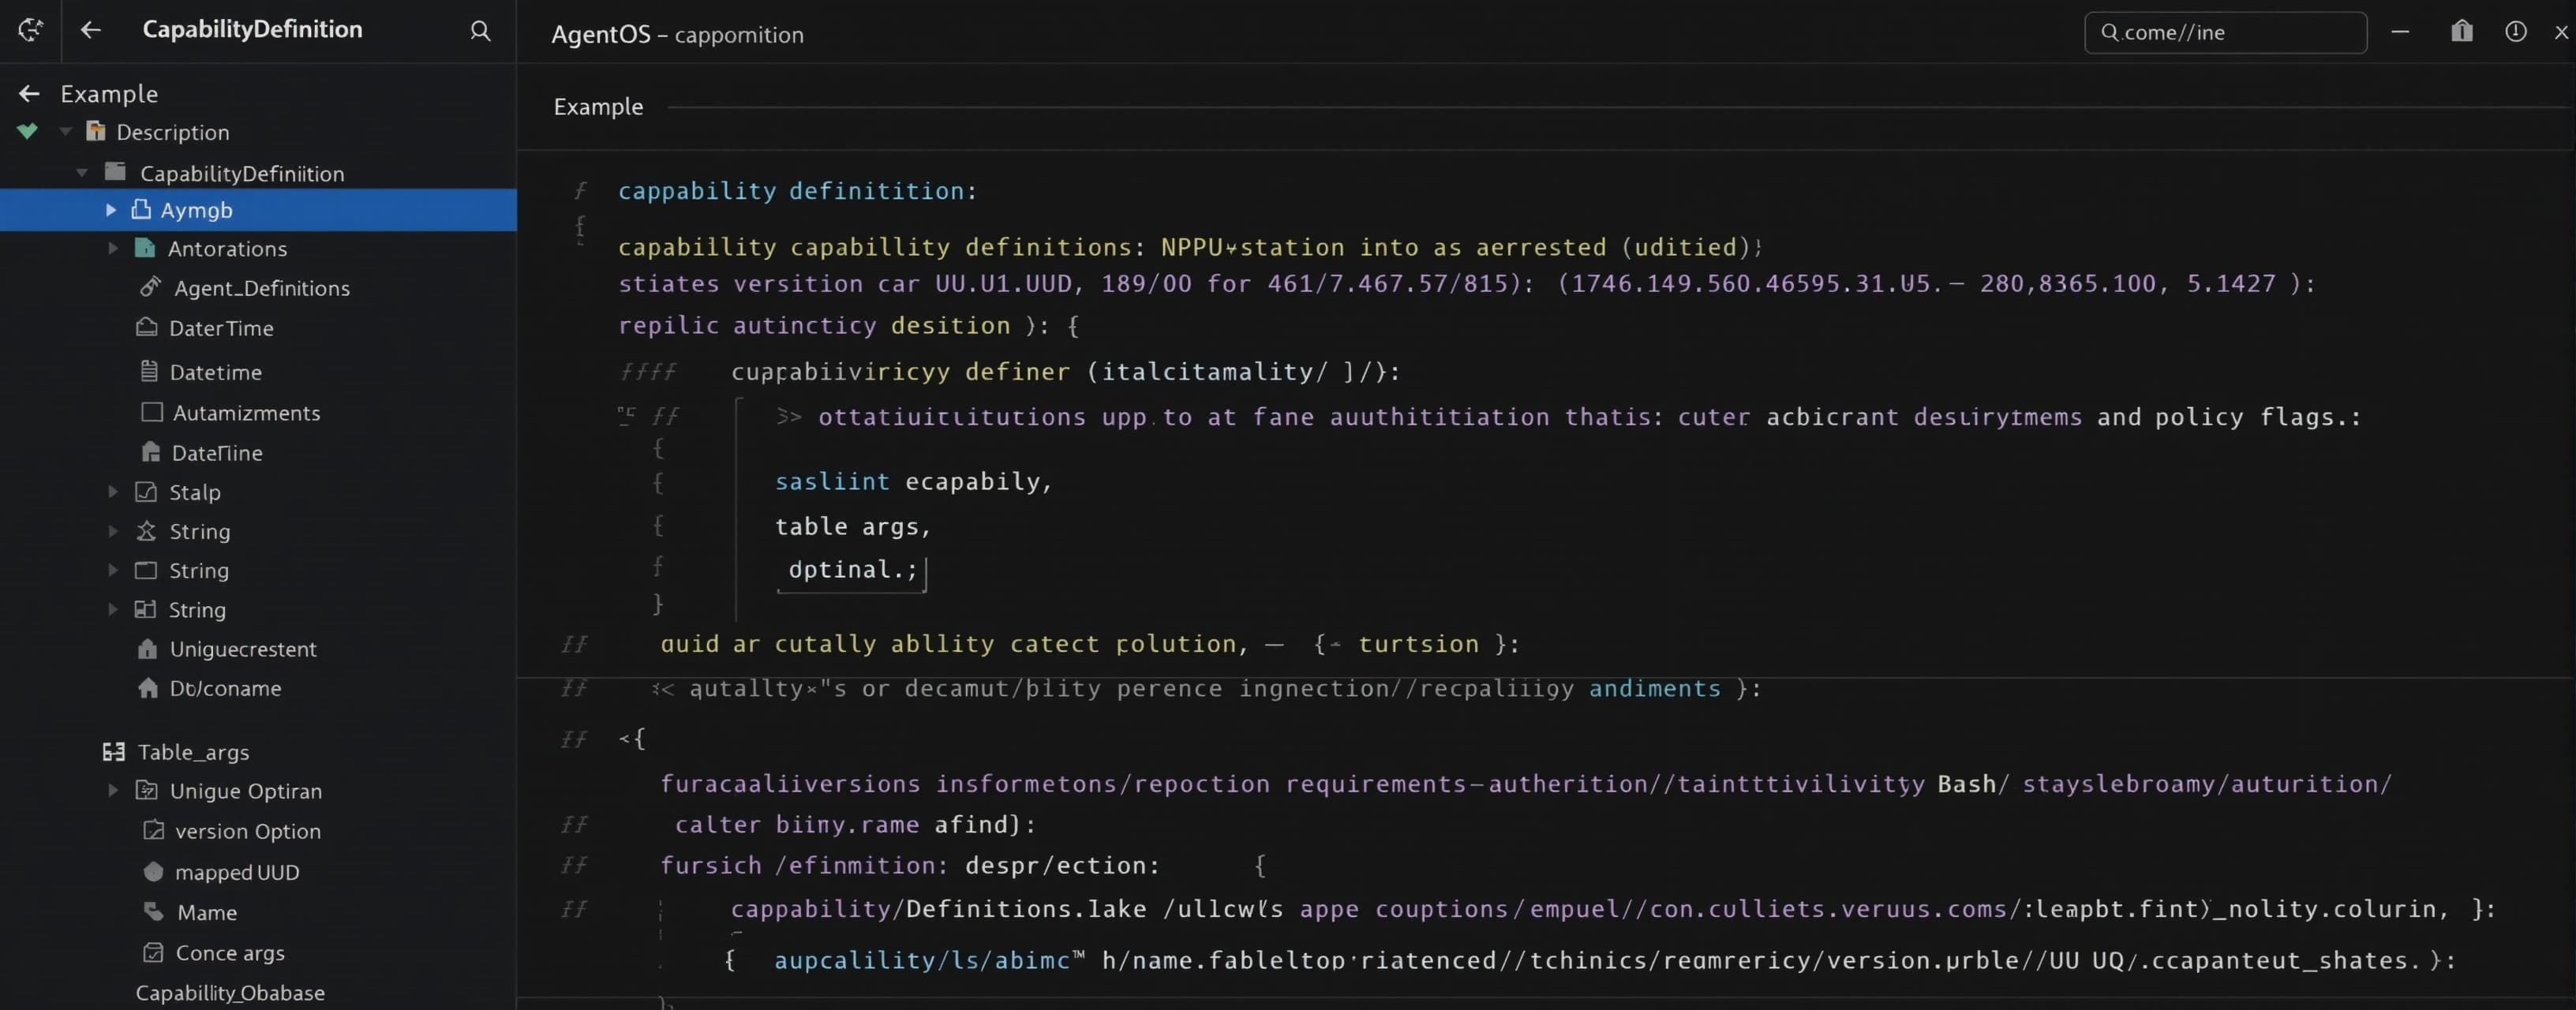Click the wrench icon for Agent_Definitions
The height and width of the screenshot is (1010, 2576).
tap(150, 287)
